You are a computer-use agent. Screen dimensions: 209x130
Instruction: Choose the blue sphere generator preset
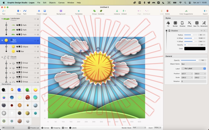[x=19, y=90]
